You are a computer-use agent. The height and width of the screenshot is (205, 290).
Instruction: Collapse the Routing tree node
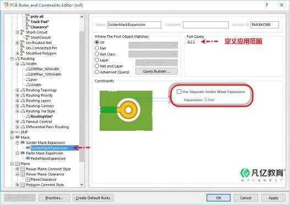pos(12,59)
